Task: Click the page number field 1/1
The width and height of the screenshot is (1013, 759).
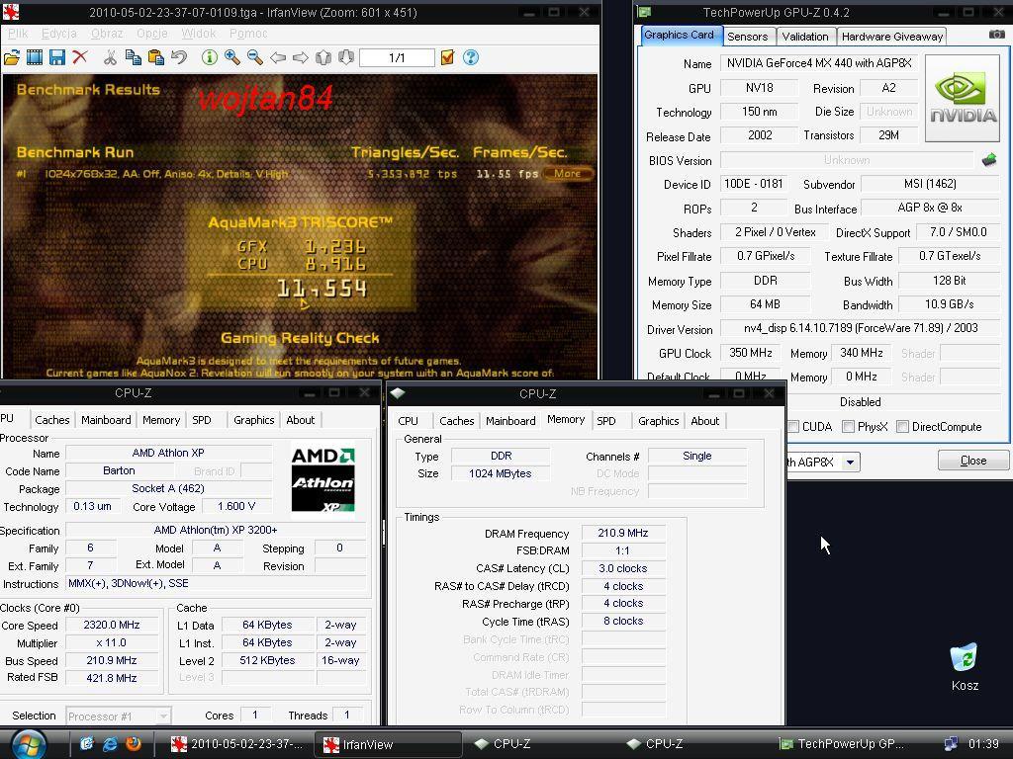Action: coord(397,57)
